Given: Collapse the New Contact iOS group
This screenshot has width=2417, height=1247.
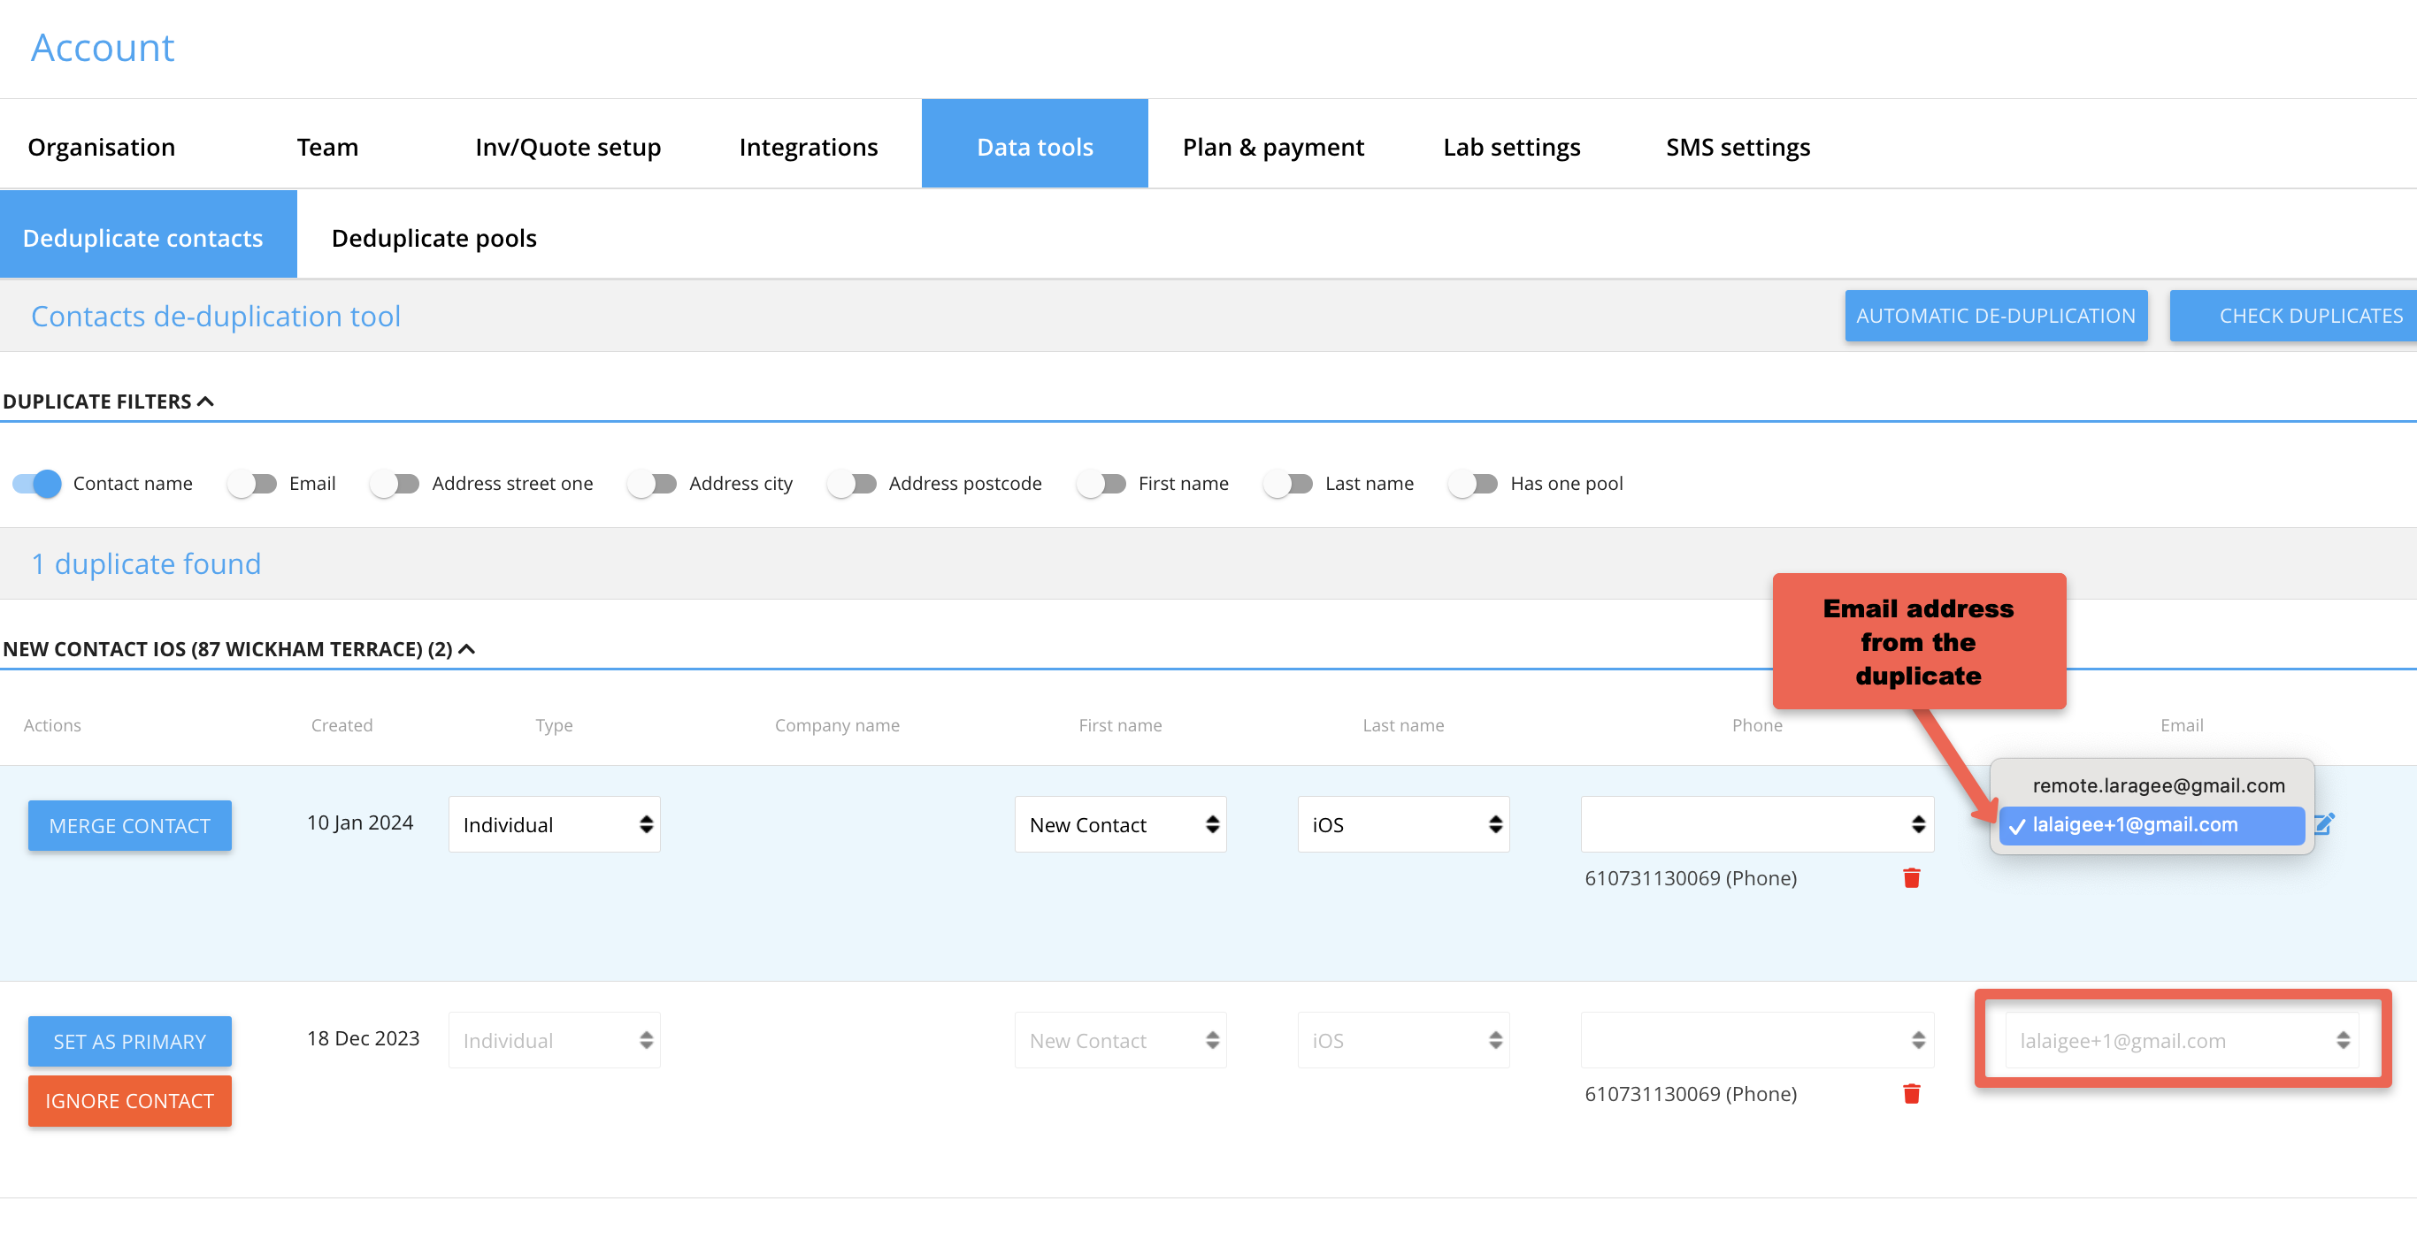Looking at the screenshot, I should click(x=466, y=649).
